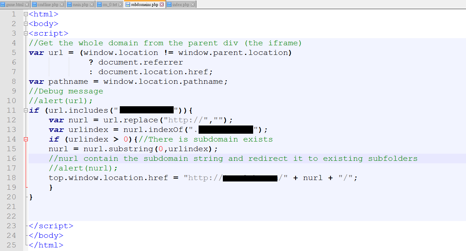Close the rm_0.txt tab

121,5
